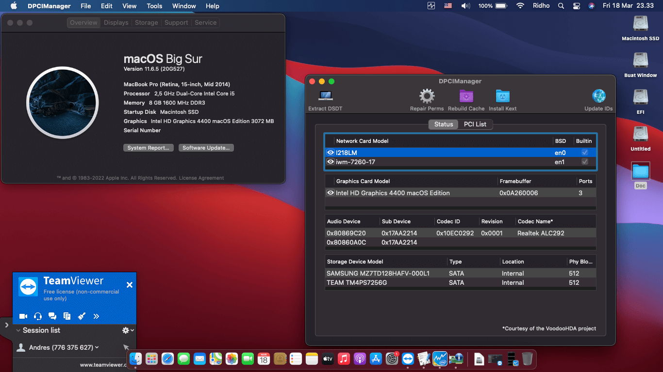Screen dimensions: 663x372
Task: Switch to Displays tab in About This Mac
Action: tap(116, 23)
